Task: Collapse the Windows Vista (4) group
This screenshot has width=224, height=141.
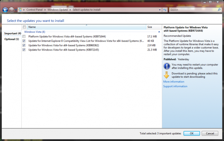Action: point(159,32)
